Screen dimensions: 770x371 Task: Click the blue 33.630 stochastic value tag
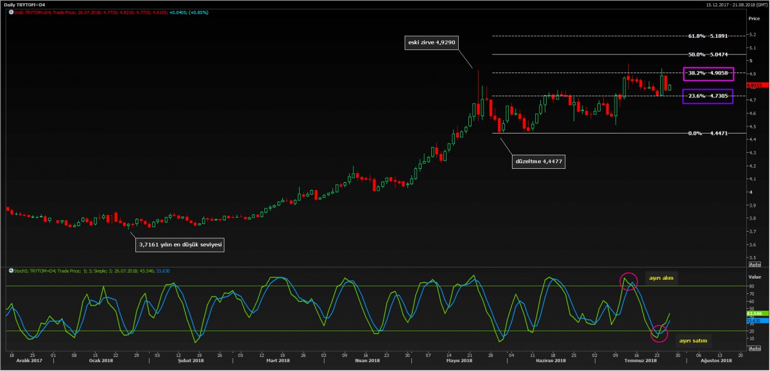point(755,320)
